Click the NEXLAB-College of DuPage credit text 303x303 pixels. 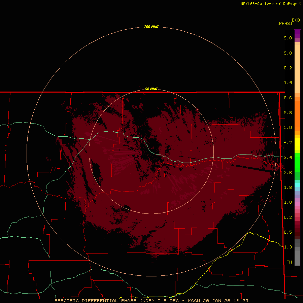pos(269,4)
